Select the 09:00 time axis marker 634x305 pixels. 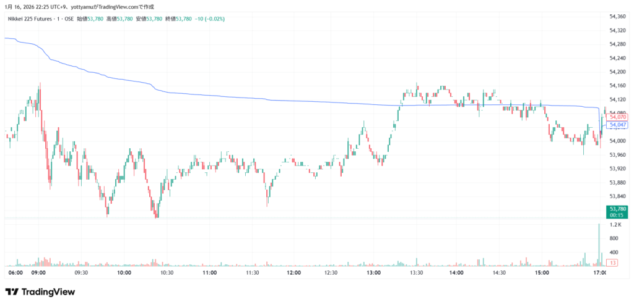point(38,273)
